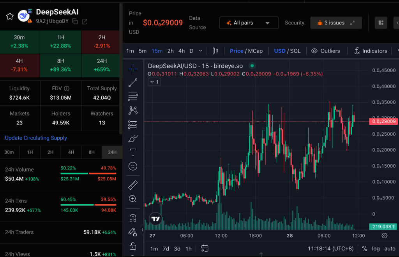Open token address in external explorer
Viewport: 399px width, 257px height.
pyautogui.click(x=85, y=22)
